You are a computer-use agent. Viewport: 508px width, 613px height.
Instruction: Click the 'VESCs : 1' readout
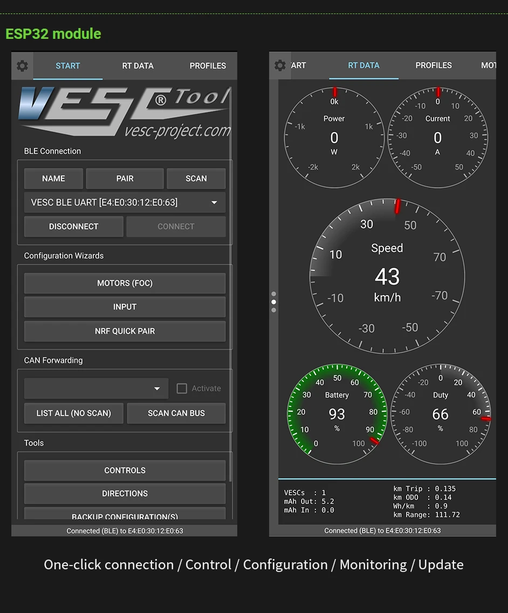(x=305, y=493)
